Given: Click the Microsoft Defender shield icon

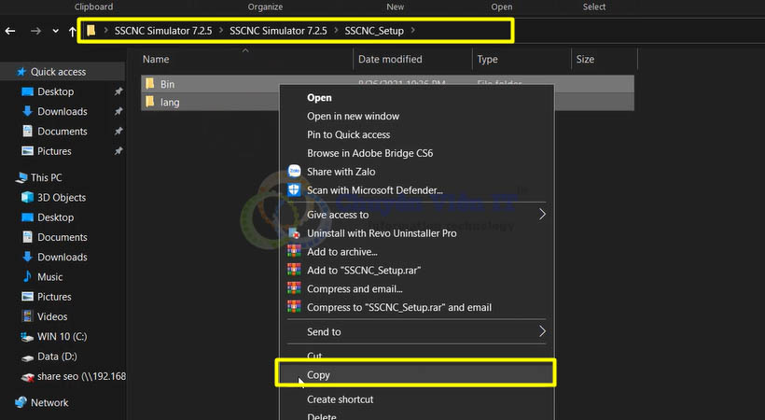Looking at the screenshot, I should [x=294, y=190].
